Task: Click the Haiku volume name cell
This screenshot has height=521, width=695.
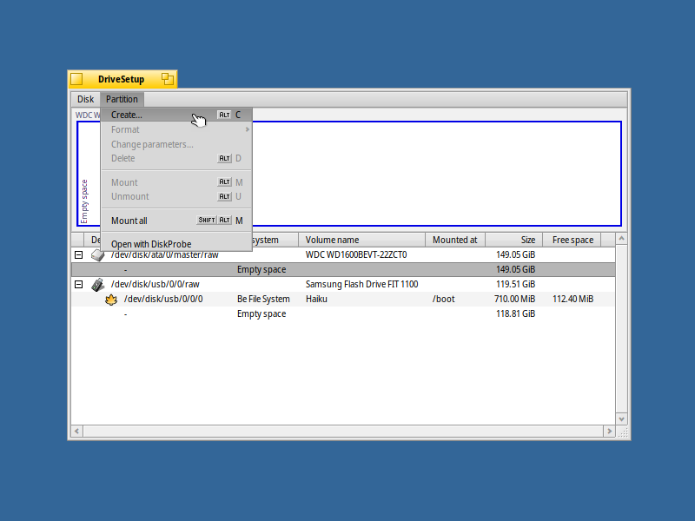Action: 316,299
